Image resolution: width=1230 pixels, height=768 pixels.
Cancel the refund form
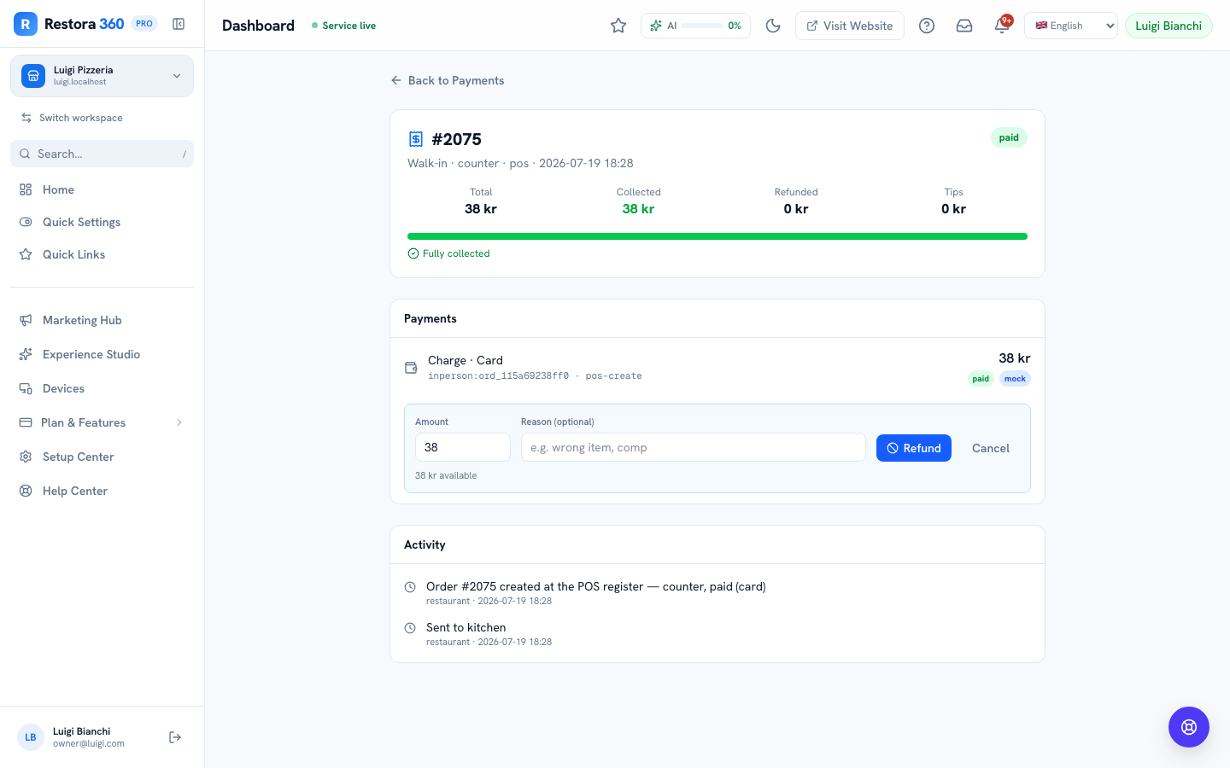pos(991,448)
